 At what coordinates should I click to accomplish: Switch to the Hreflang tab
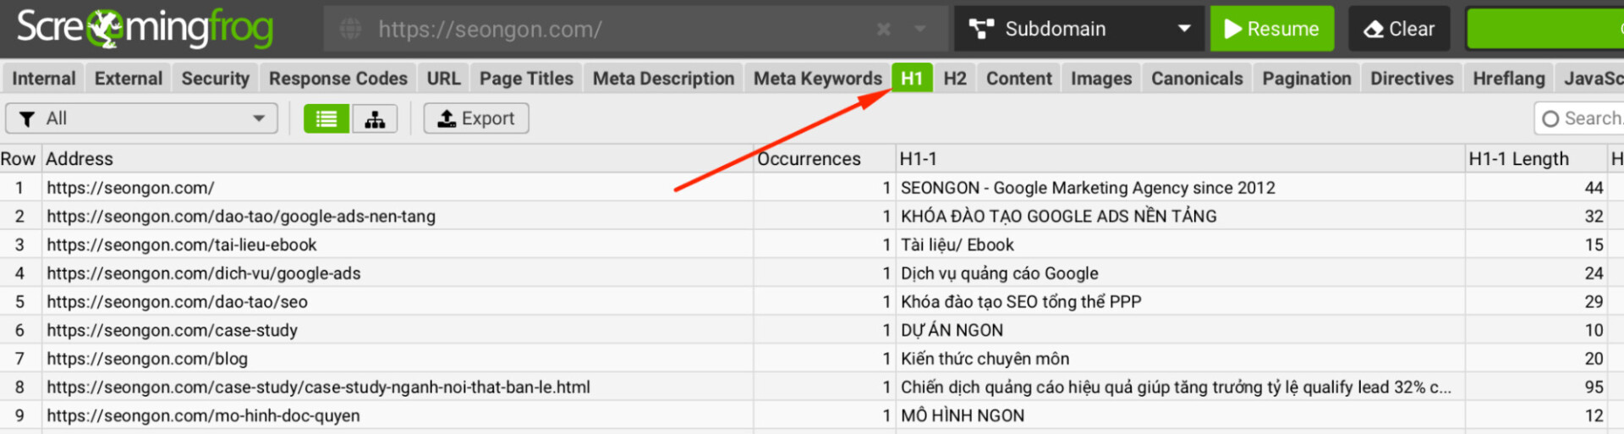[x=1509, y=78]
